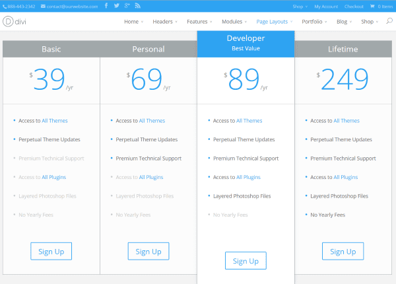The image size is (396, 284).
Task: Click the Basic plan header
Action: point(51,49)
